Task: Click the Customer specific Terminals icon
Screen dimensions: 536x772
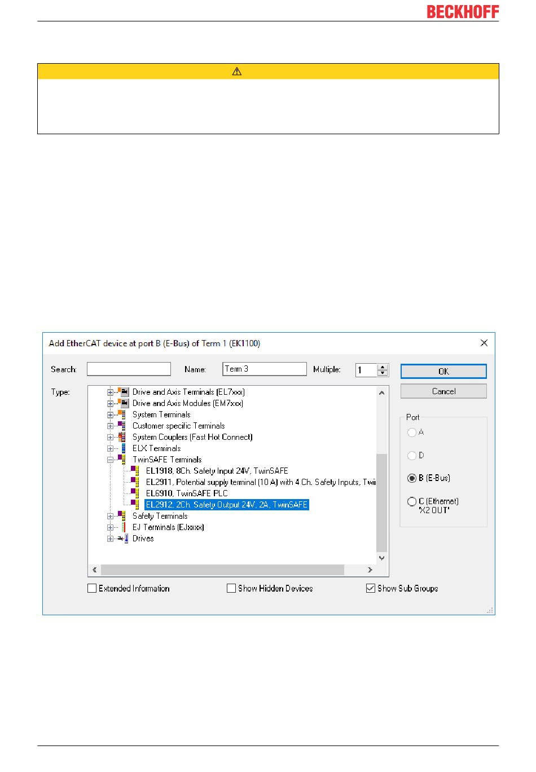Action: 122,426
